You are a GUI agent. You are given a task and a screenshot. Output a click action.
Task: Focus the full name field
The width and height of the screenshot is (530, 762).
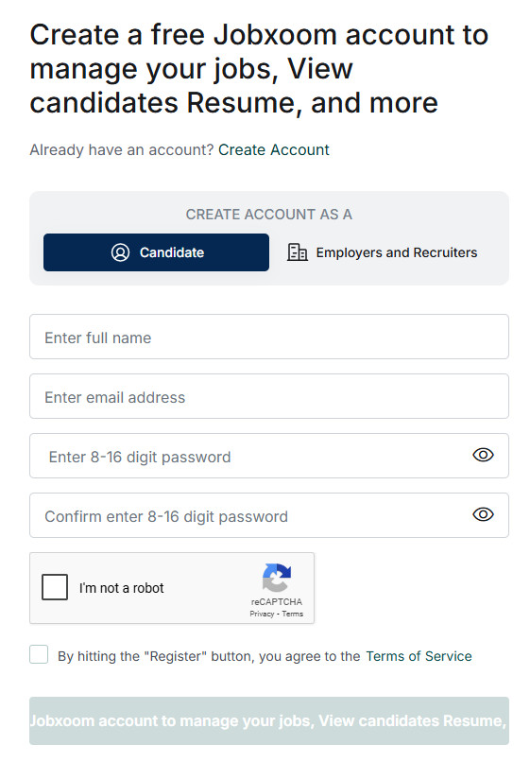coord(269,337)
